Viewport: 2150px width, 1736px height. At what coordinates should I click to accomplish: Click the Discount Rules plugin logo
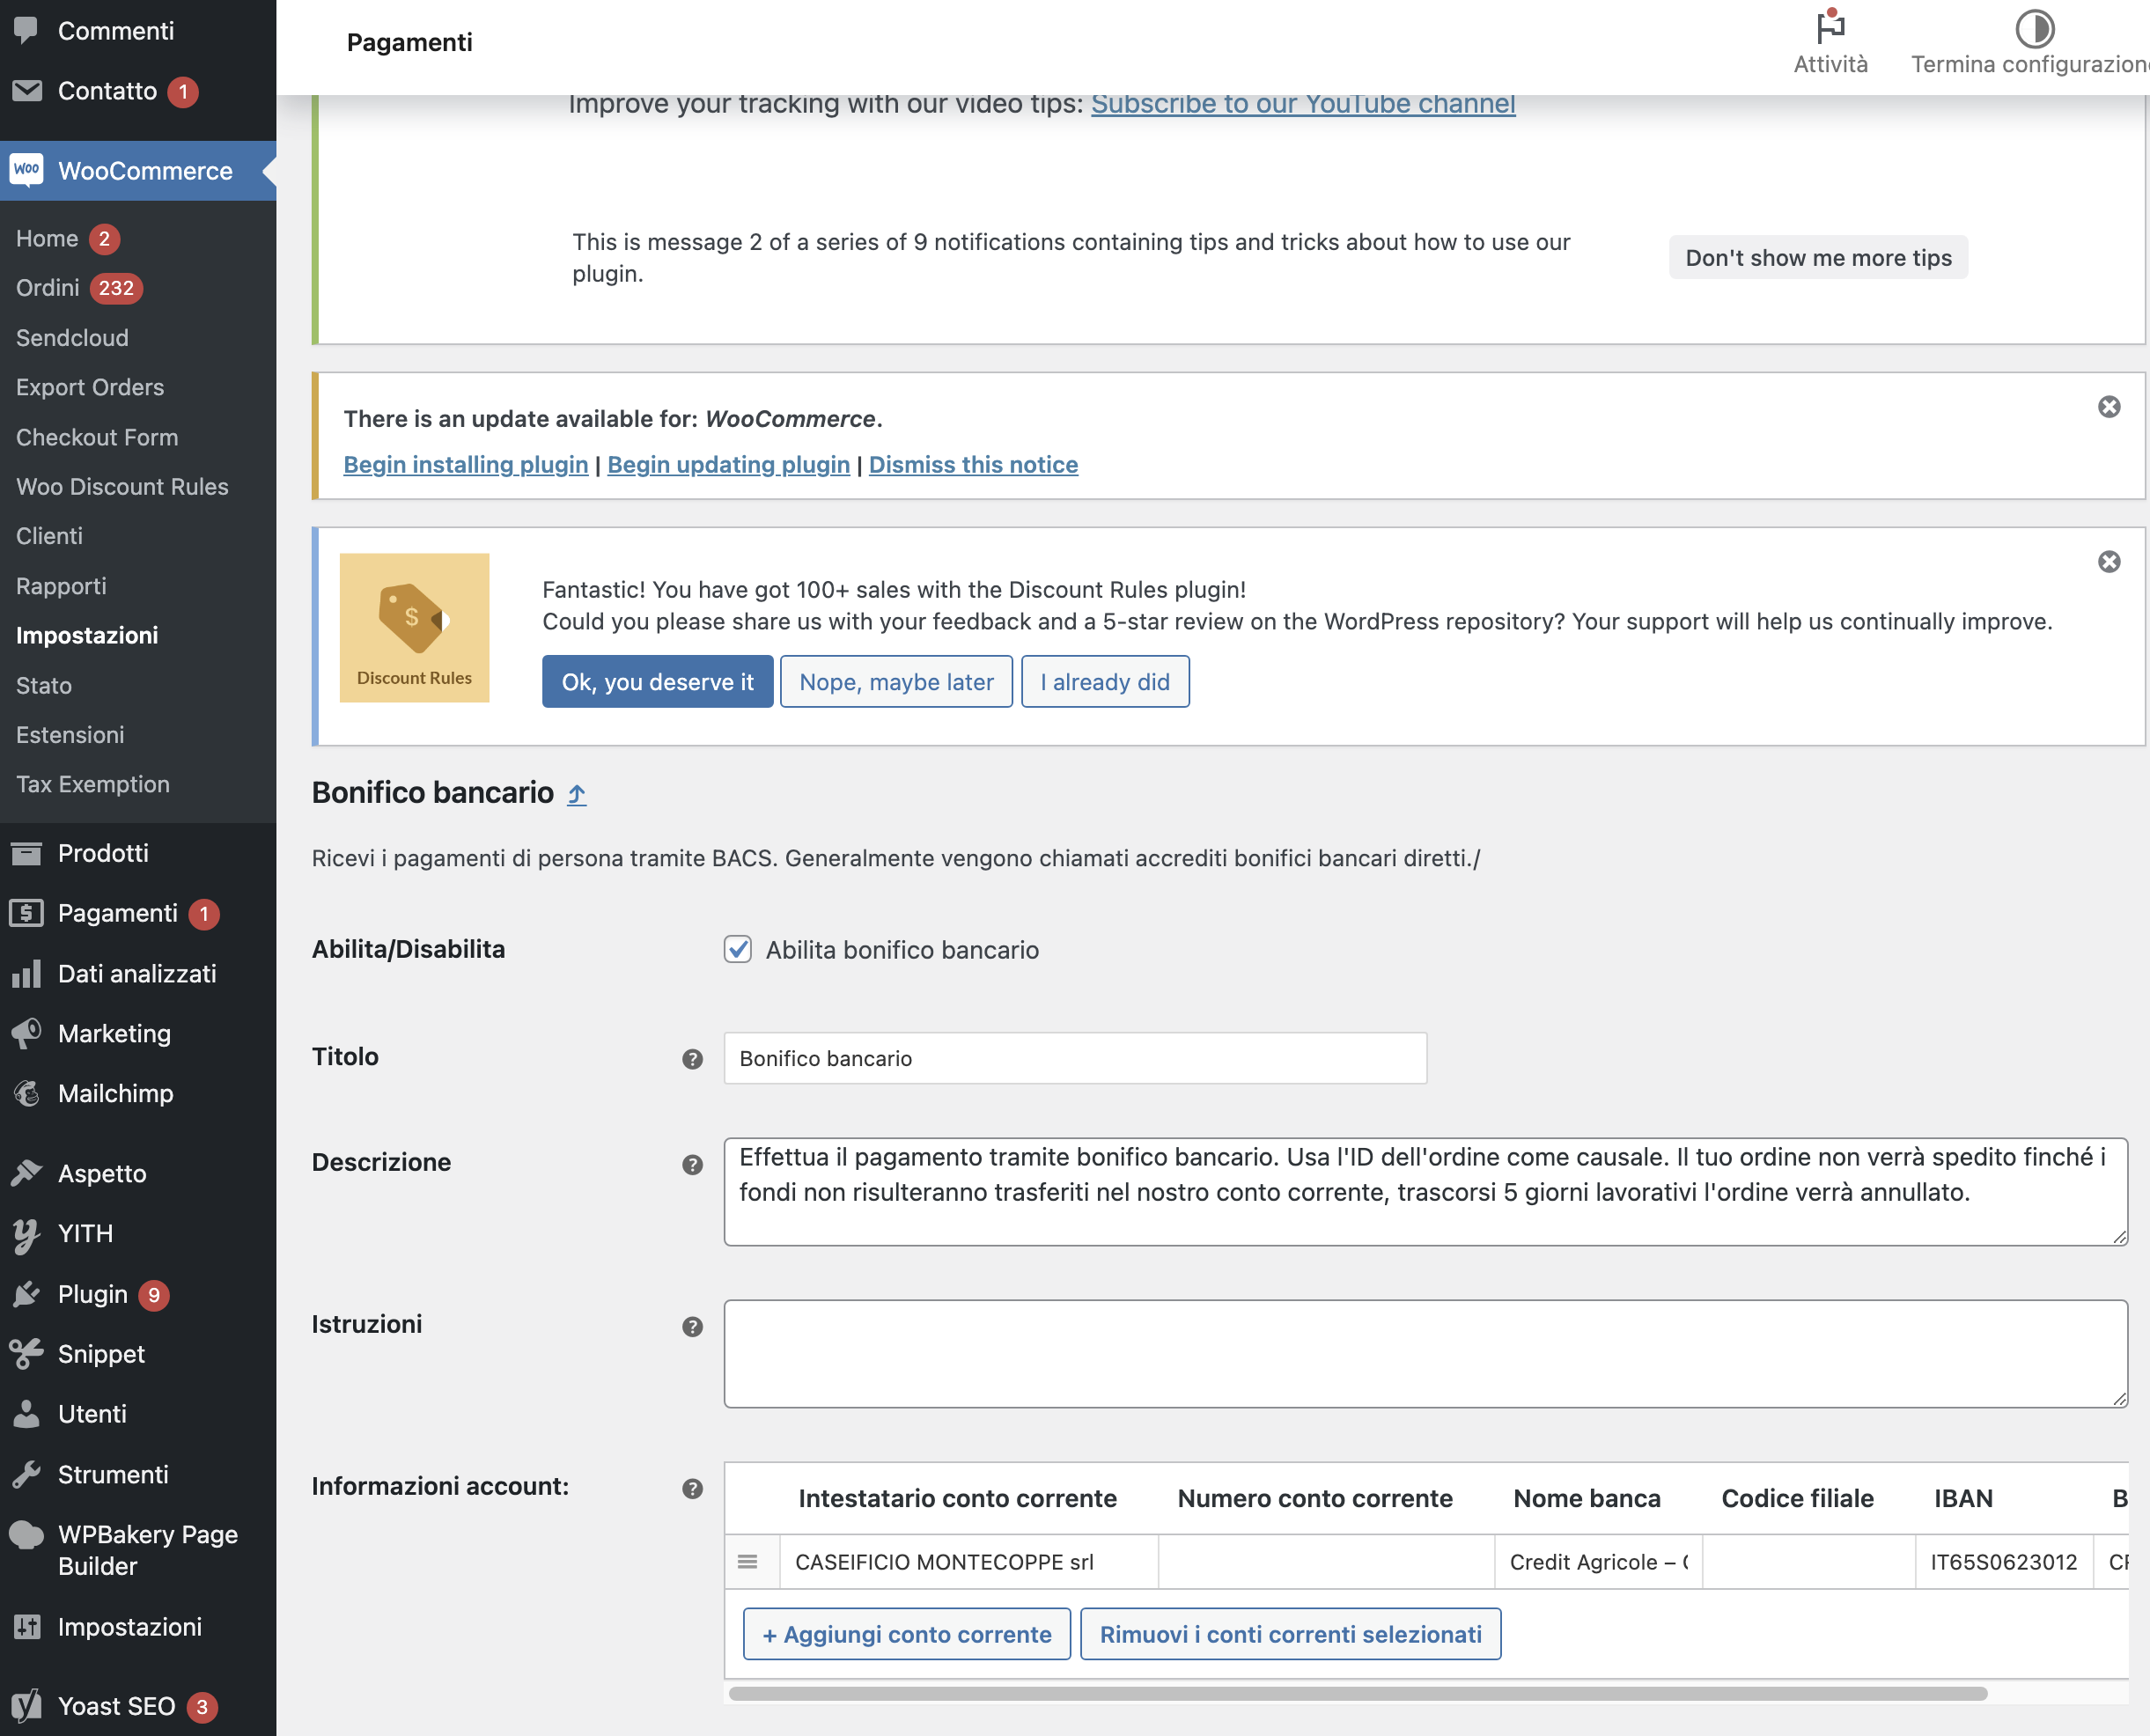(414, 627)
